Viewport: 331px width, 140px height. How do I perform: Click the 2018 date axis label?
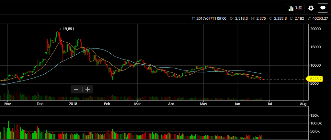tap(73, 104)
